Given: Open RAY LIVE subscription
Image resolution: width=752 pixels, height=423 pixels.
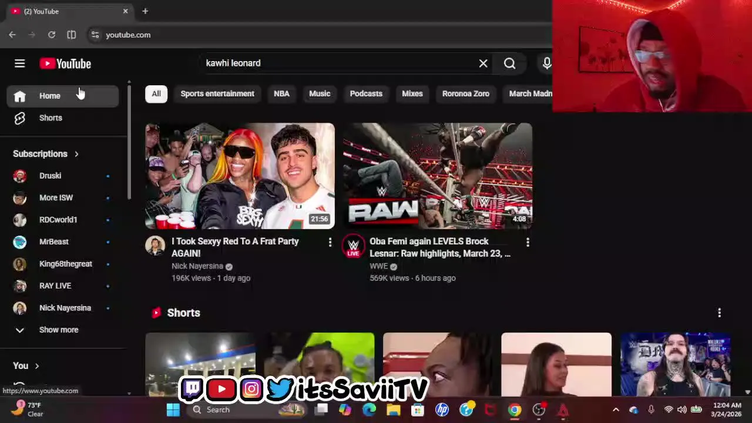Looking at the screenshot, I should 63,286.
